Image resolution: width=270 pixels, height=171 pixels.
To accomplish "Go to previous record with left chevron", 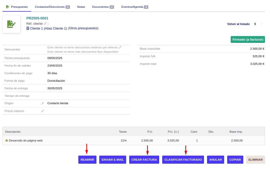I will [255, 24].
